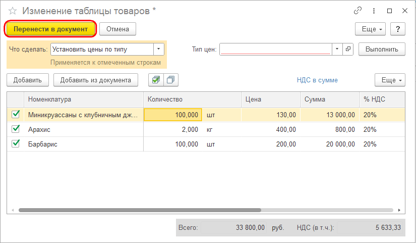Click the Количество column header

pos(192,100)
